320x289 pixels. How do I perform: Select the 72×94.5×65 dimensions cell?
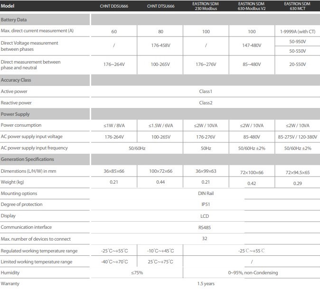click(x=298, y=173)
